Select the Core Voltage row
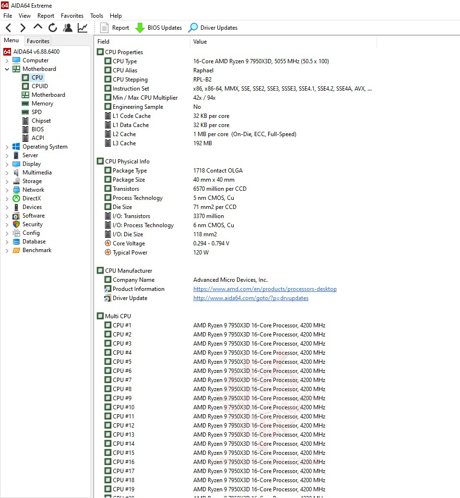The width and height of the screenshot is (460, 498). (235, 243)
